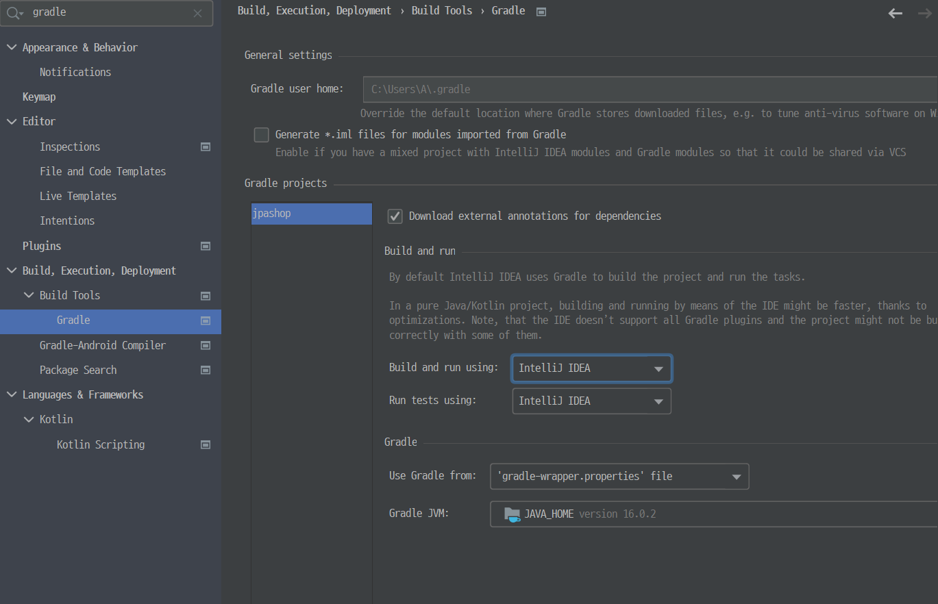Collapse Appearance & Behavior section
This screenshot has width=938, height=604.
point(11,47)
